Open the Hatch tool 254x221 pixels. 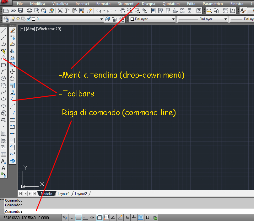click(x=4, y=133)
